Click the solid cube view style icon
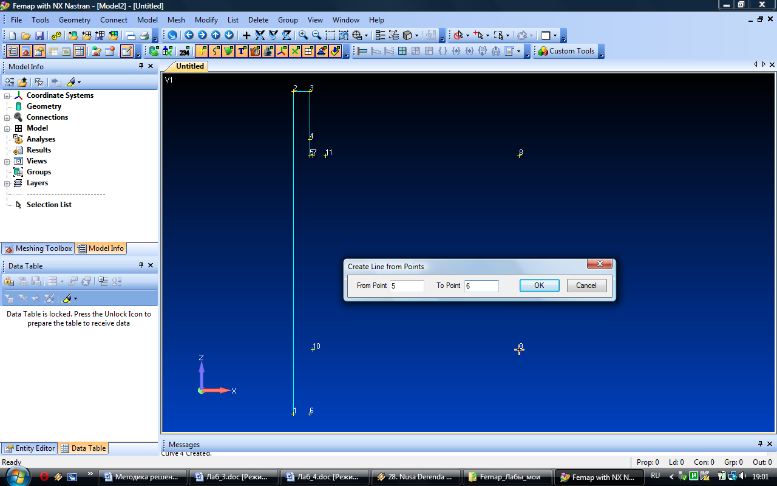The image size is (777, 486). (408, 36)
